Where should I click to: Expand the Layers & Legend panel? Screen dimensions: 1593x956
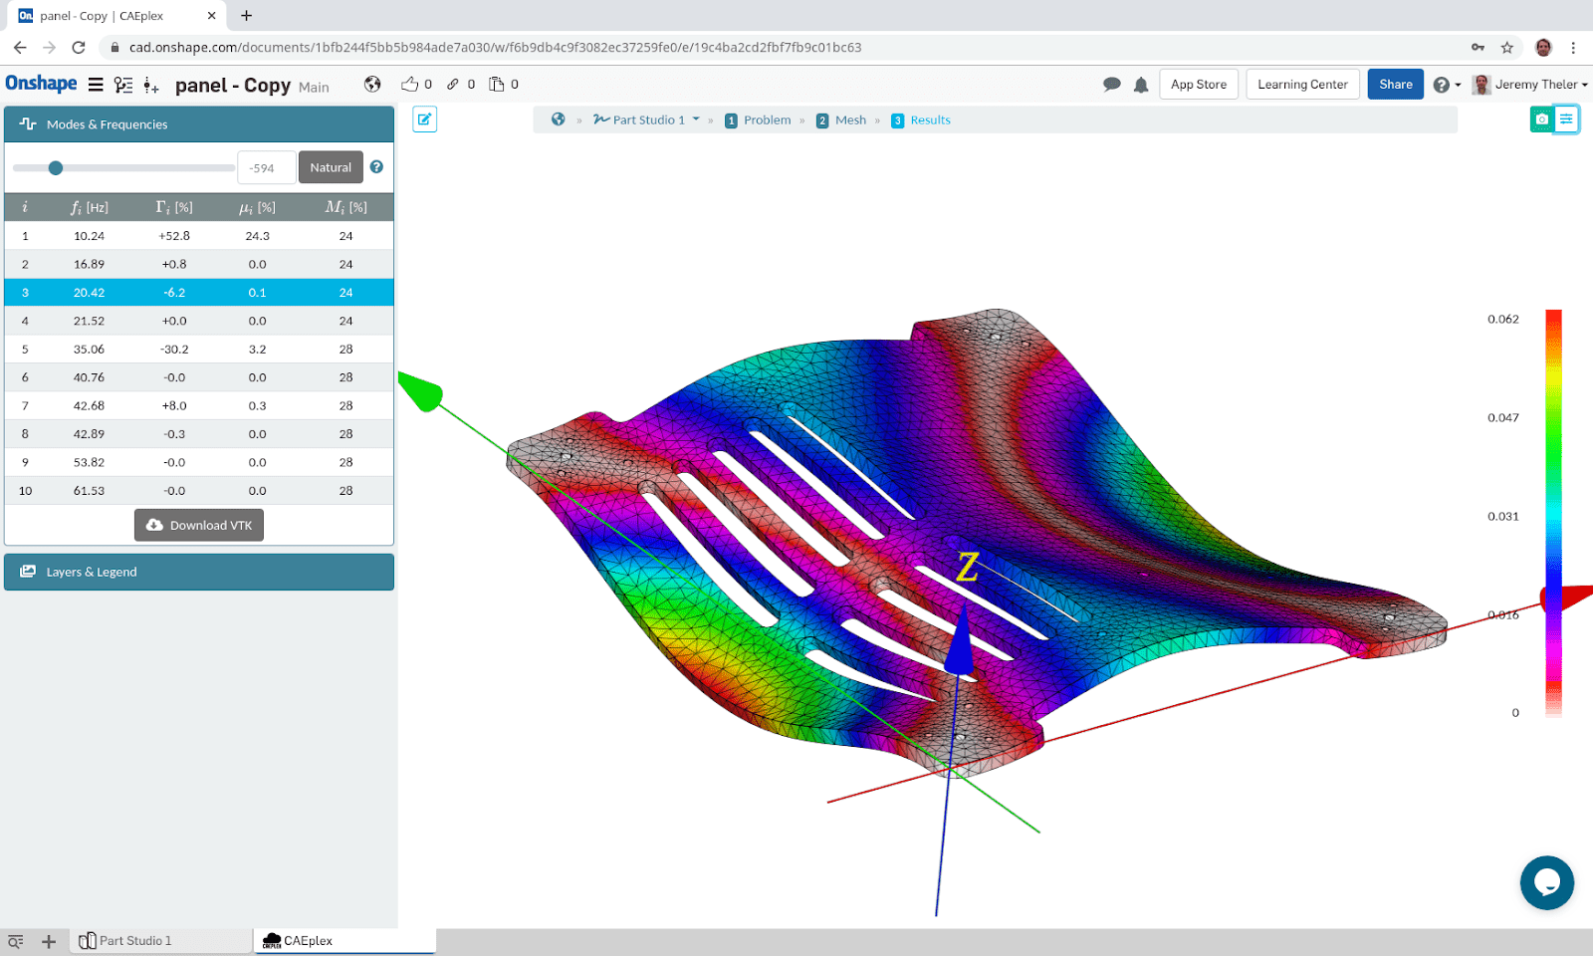[199, 572]
